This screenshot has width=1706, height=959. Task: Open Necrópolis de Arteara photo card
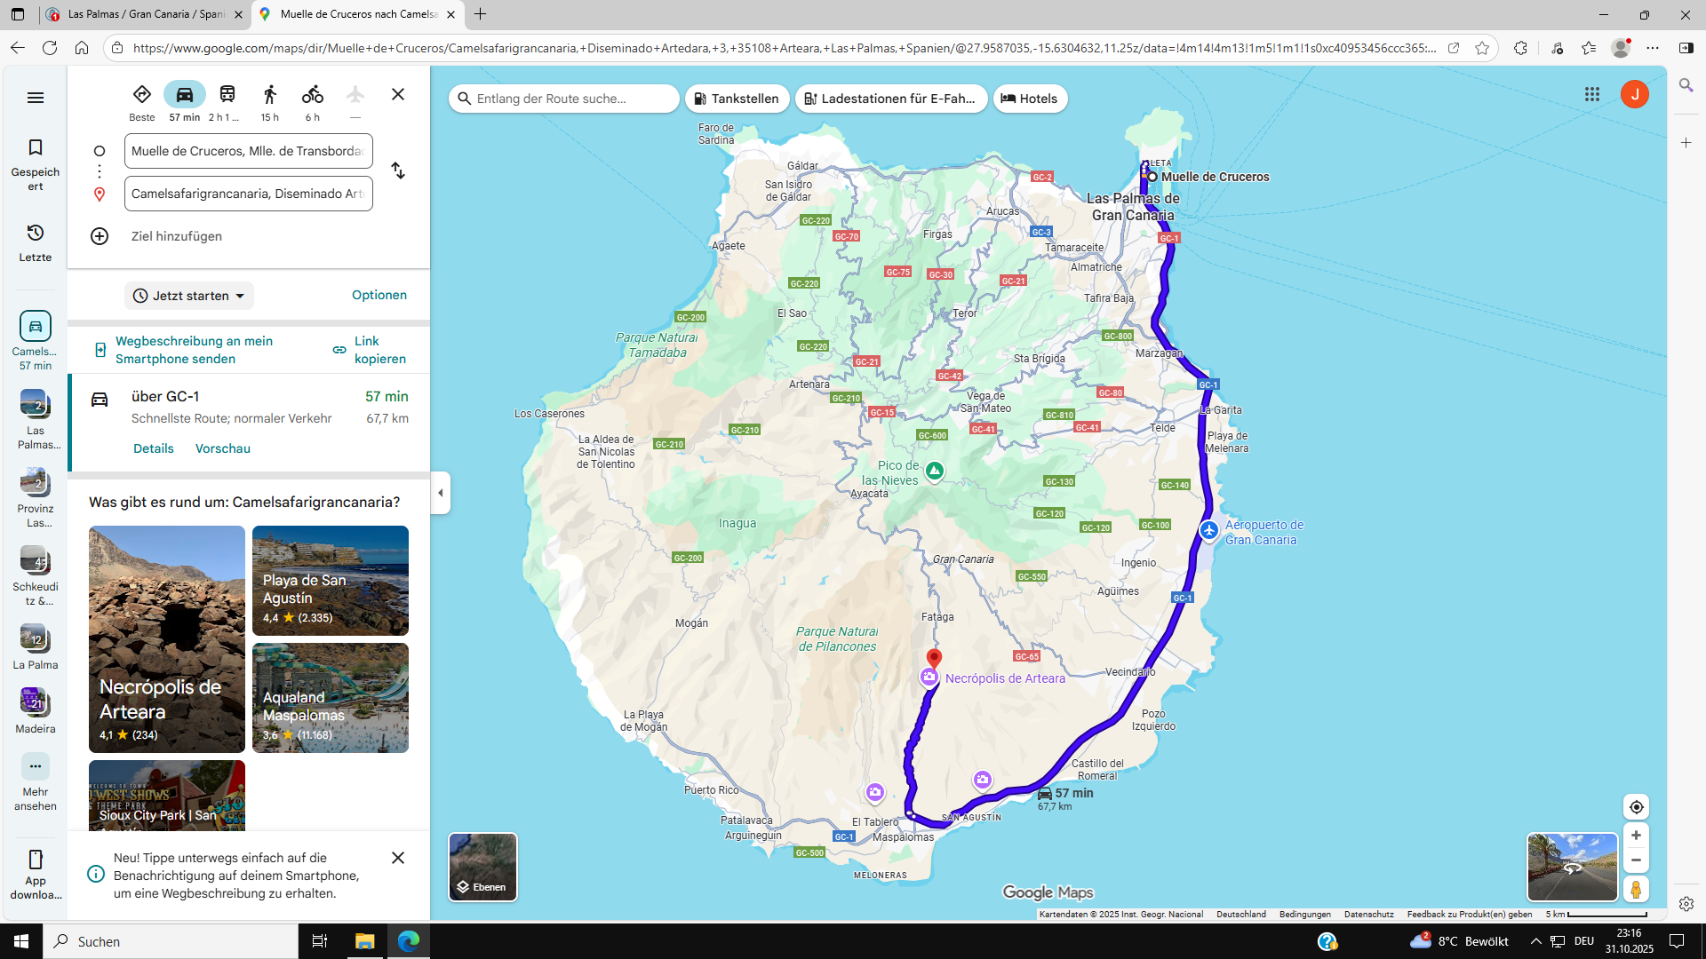point(167,639)
